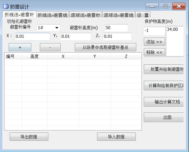Focus the Y coordinate input field
Screen dimensions: 189x152
pyautogui.click(x=76, y=37)
